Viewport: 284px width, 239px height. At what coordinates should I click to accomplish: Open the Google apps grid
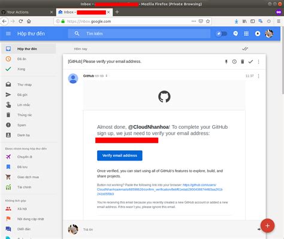click(246, 34)
